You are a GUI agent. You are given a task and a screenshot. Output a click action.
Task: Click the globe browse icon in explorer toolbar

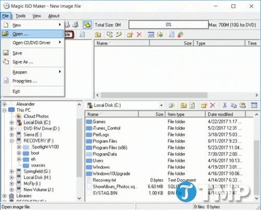coord(172,105)
